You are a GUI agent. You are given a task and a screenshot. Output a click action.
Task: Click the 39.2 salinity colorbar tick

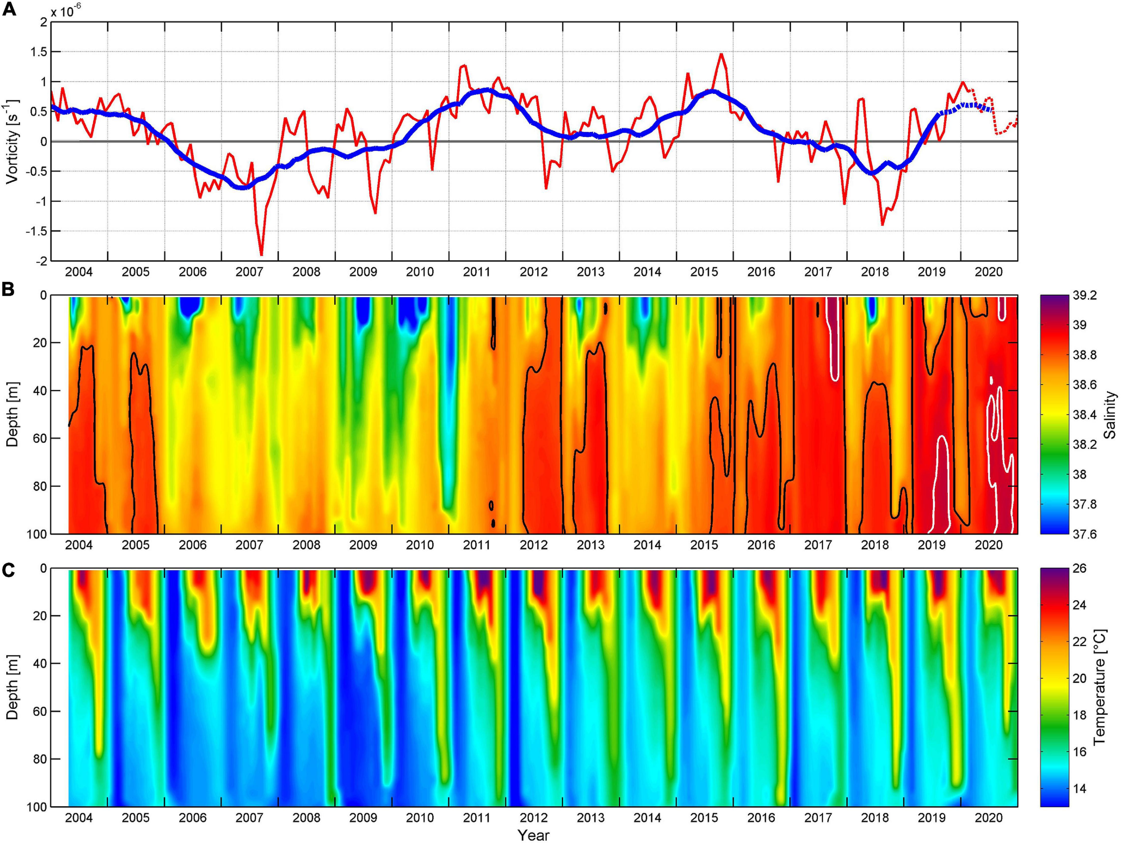[x=1085, y=296]
